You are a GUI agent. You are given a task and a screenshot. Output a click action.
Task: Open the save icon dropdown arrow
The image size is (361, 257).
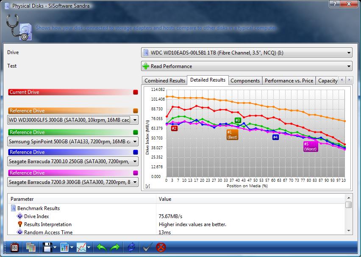[x=55, y=247]
